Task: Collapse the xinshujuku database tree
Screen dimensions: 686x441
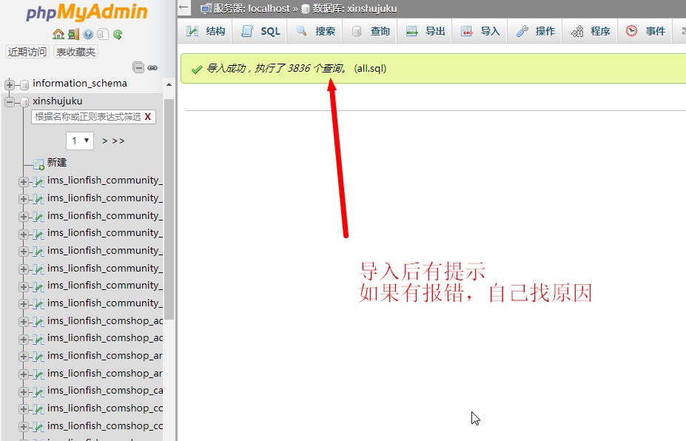Action: 10,102
